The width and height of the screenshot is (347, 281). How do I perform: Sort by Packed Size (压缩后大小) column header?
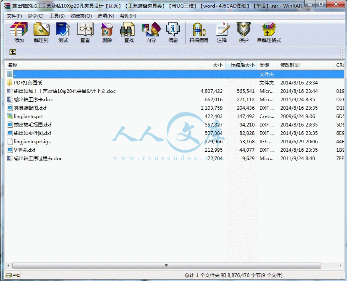coord(241,65)
